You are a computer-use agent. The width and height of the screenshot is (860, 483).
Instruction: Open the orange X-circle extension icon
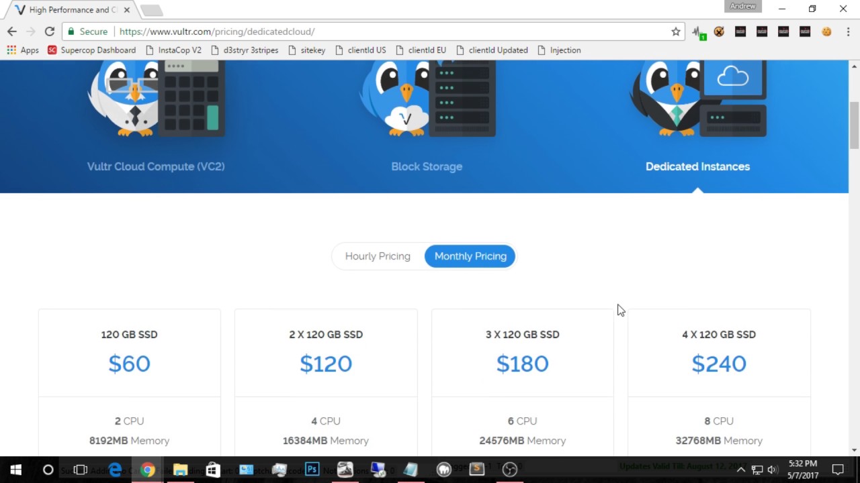tap(719, 32)
